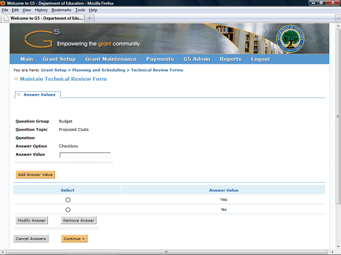Click the Continue > button
Image resolution: width=341 pixels, height=255 pixels.
pyautogui.click(x=74, y=239)
